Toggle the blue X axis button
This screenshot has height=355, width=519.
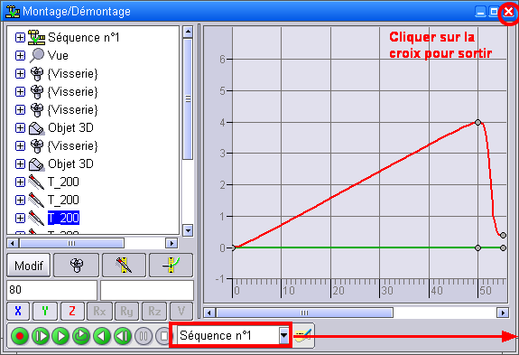[18, 311]
